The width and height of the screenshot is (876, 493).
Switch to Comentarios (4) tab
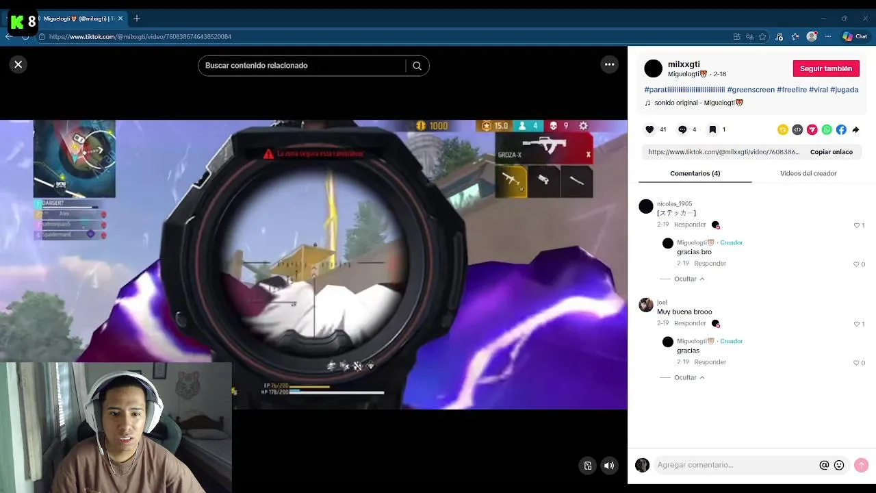coord(695,173)
